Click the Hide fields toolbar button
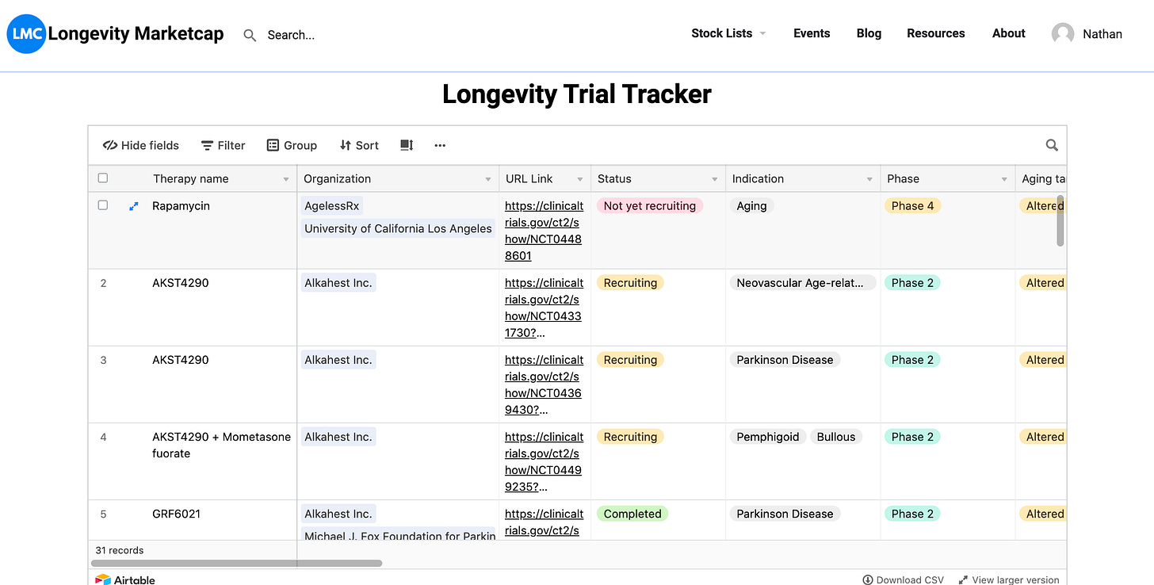 point(141,145)
